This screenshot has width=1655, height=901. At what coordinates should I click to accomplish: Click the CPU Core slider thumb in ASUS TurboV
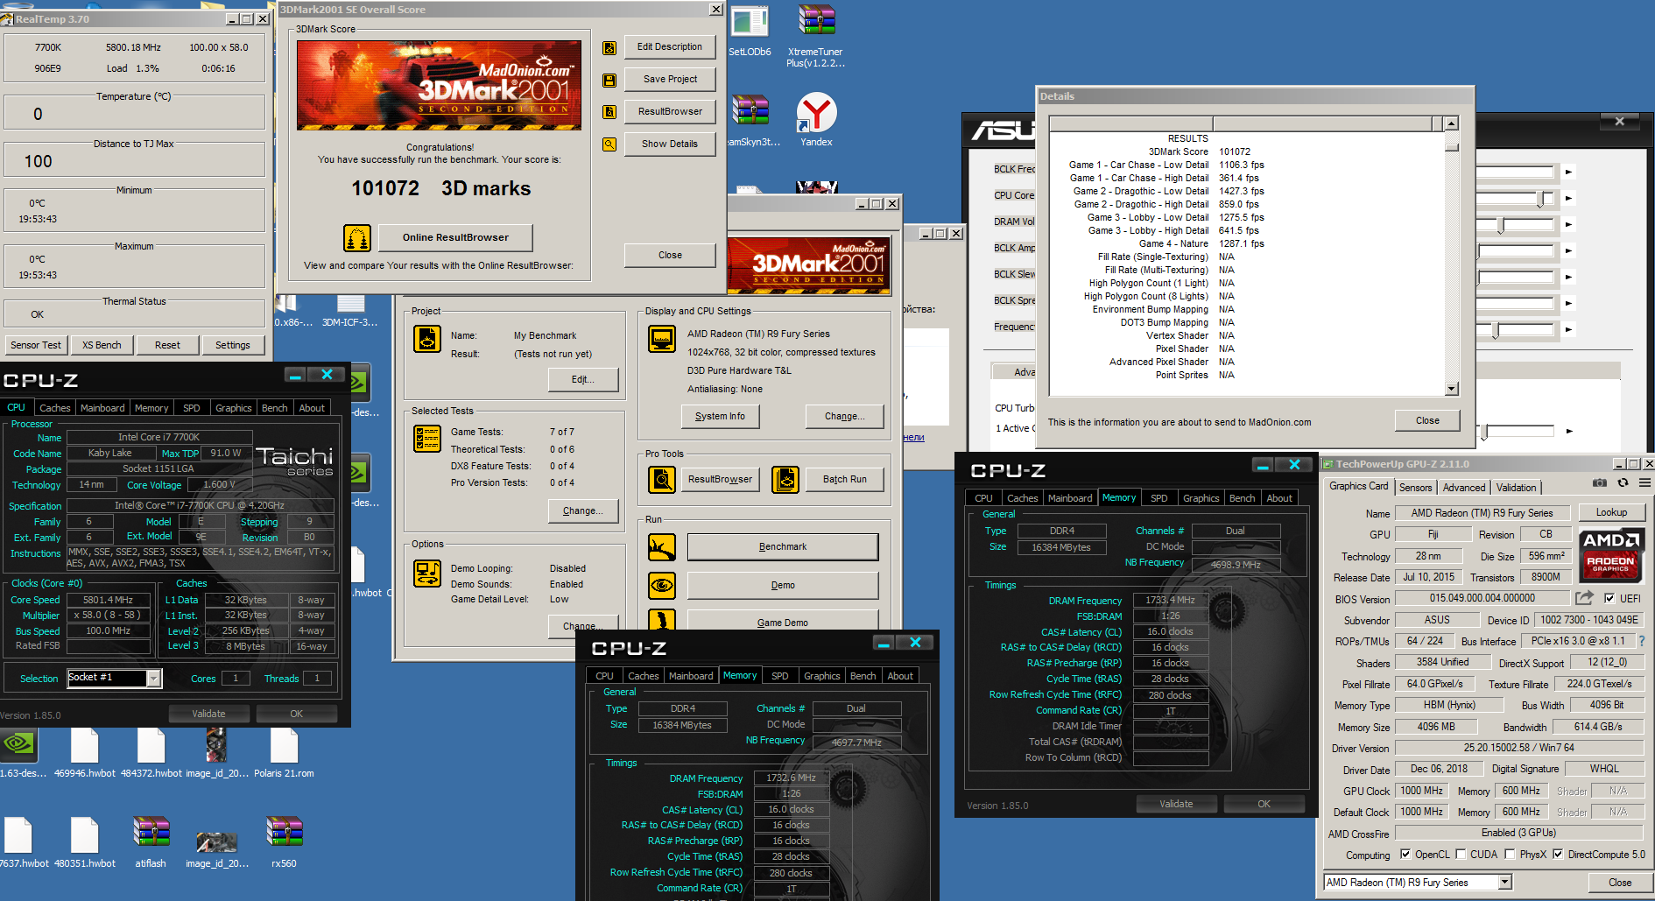click(x=1540, y=199)
